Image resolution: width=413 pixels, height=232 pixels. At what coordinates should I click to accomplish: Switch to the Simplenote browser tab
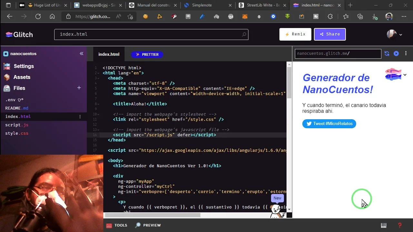click(208, 5)
